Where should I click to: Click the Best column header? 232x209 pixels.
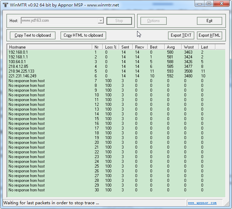click(156, 47)
